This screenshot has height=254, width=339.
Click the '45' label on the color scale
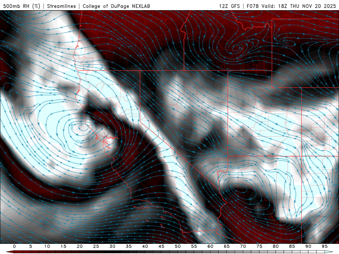[x=161, y=246]
